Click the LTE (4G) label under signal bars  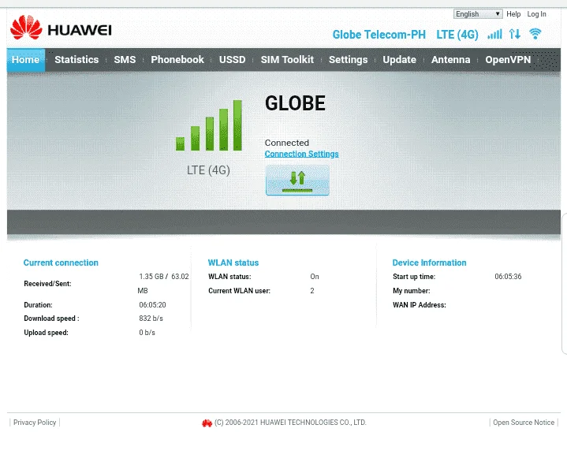click(208, 170)
